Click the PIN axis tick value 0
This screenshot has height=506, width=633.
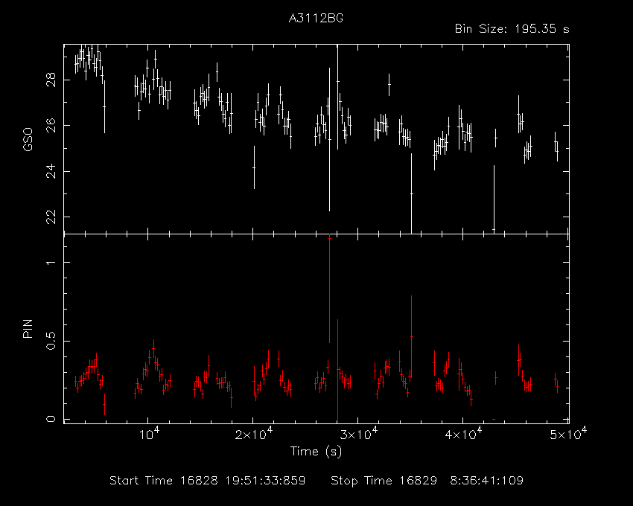[51, 419]
